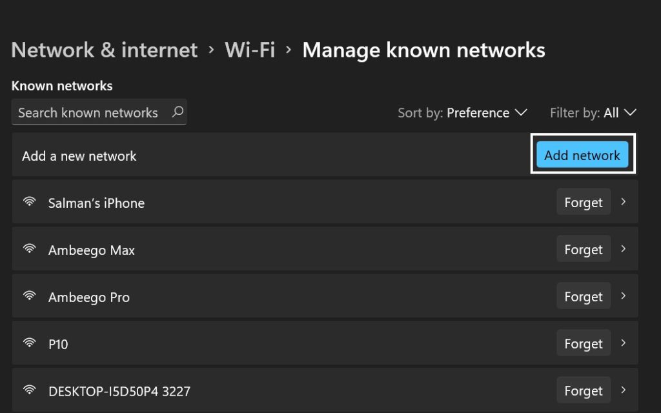The height and width of the screenshot is (413, 661).
Task: Click the search magnifier icon
Action: (x=178, y=112)
